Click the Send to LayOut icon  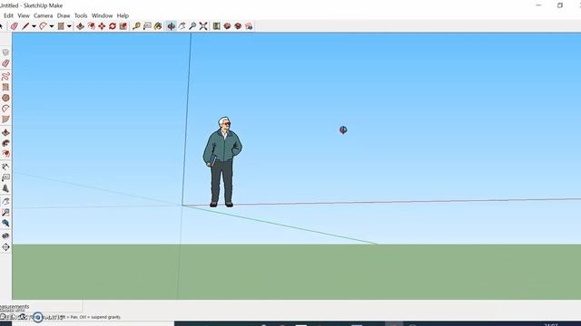pos(238,26)
